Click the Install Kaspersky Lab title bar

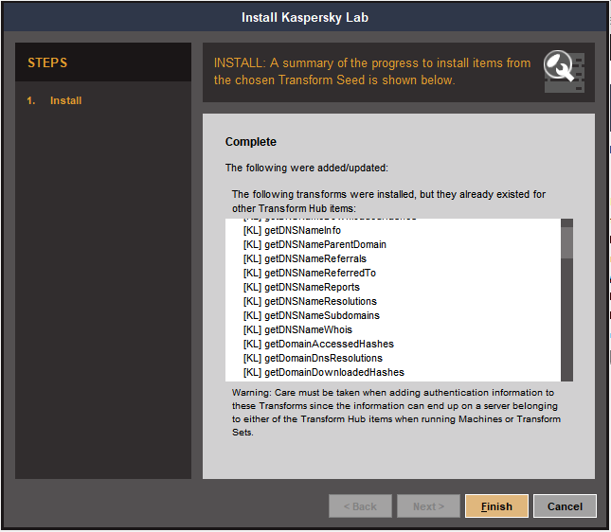click(x=305, y=18)
